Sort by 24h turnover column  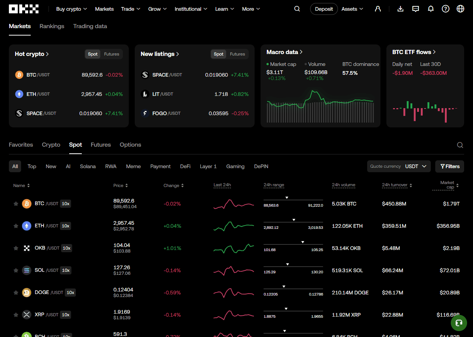coord(397,185)
